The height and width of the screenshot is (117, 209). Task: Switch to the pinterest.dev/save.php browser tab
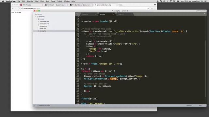[x=106, y=5]
